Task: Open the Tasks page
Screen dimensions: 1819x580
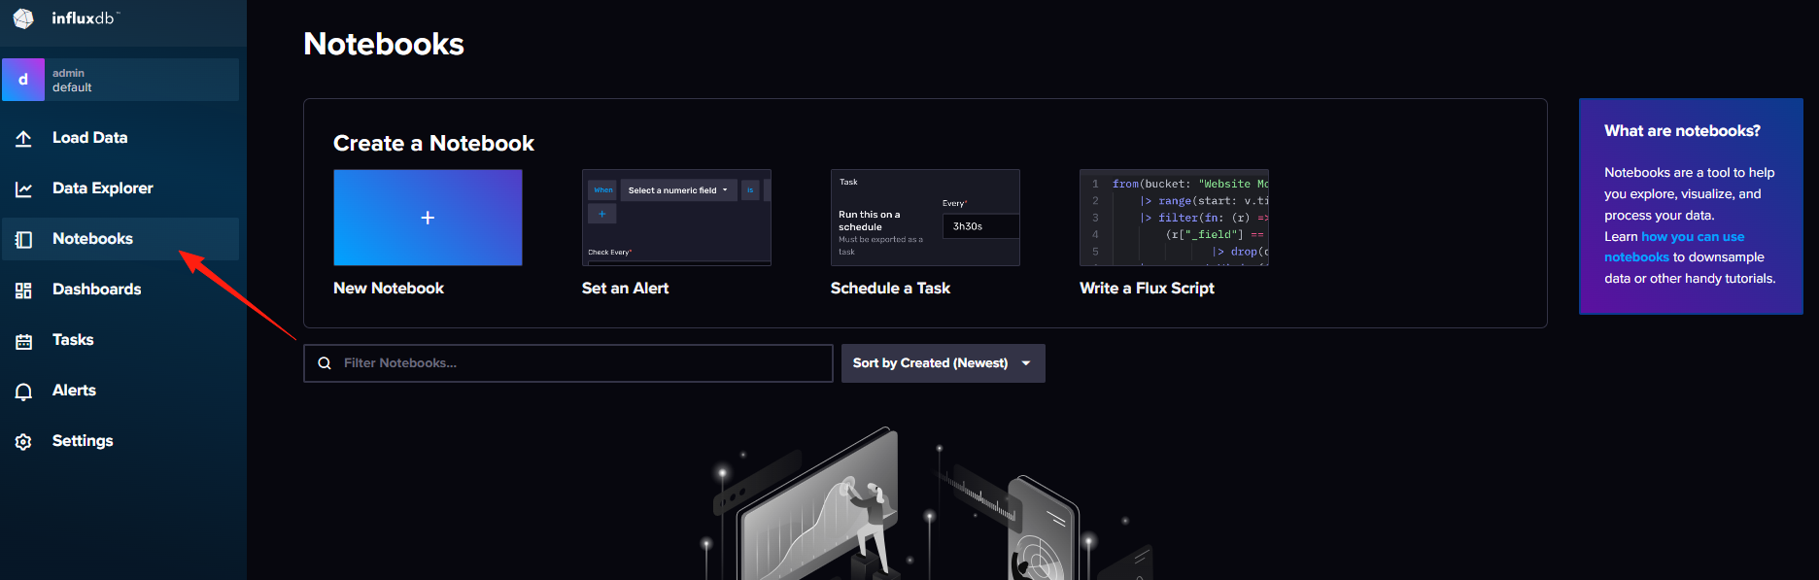Action: click(x=120, y=340)
